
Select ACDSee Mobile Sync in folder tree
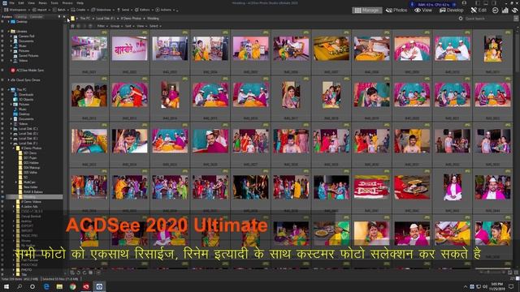point(30,71)
